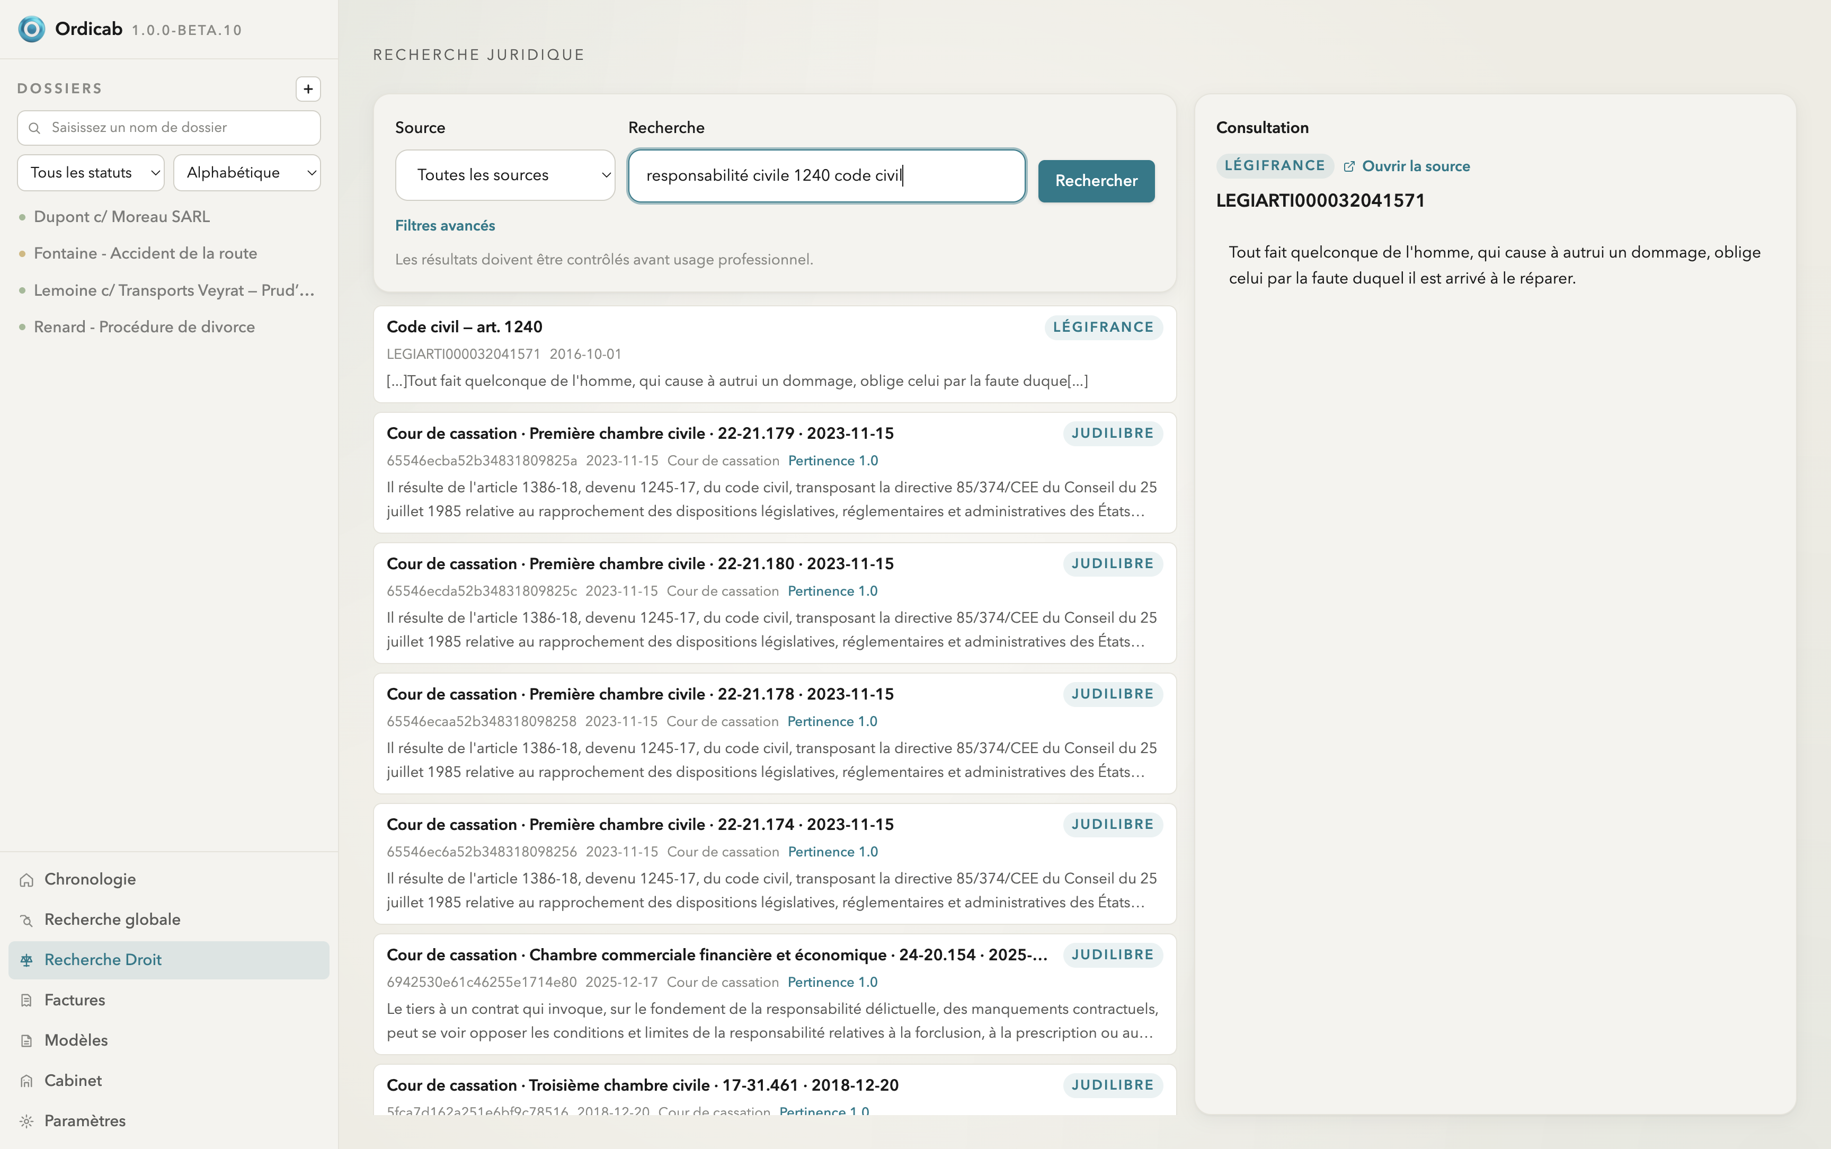Open the decision 22-21.179 result
The image size is (1831, 1149).
(775, 473)
